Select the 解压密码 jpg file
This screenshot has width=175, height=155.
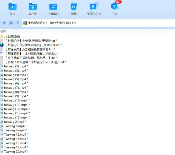pos(31,53)
